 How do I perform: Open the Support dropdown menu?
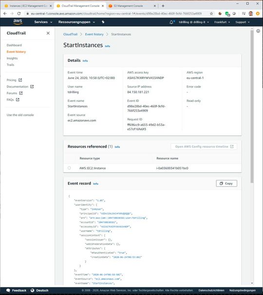point(243,22)
